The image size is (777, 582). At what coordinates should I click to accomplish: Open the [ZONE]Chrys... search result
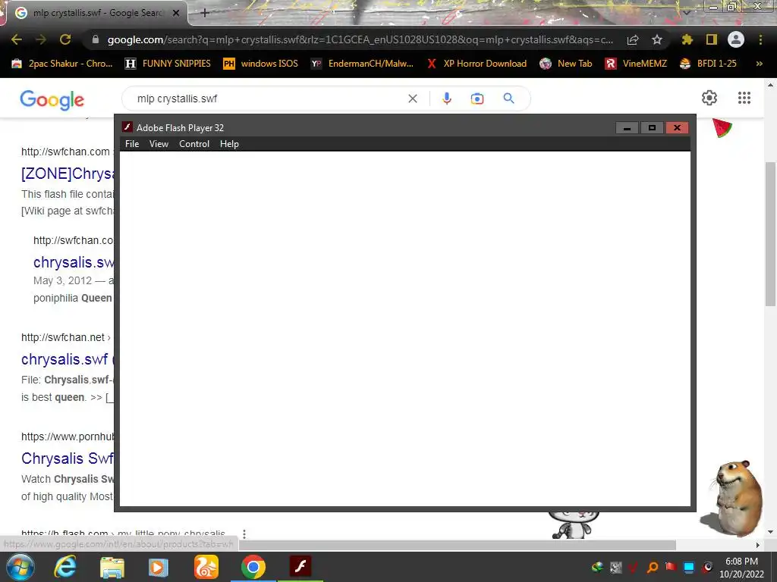pyautogui.click(x=68, y=174)
